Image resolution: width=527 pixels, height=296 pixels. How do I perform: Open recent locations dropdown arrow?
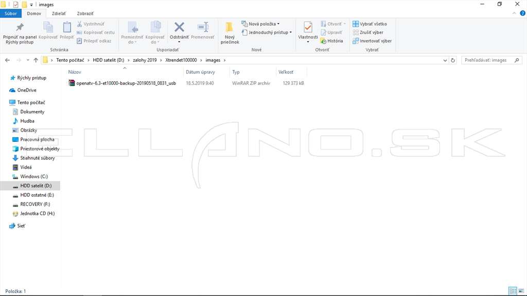click(28, 60)
